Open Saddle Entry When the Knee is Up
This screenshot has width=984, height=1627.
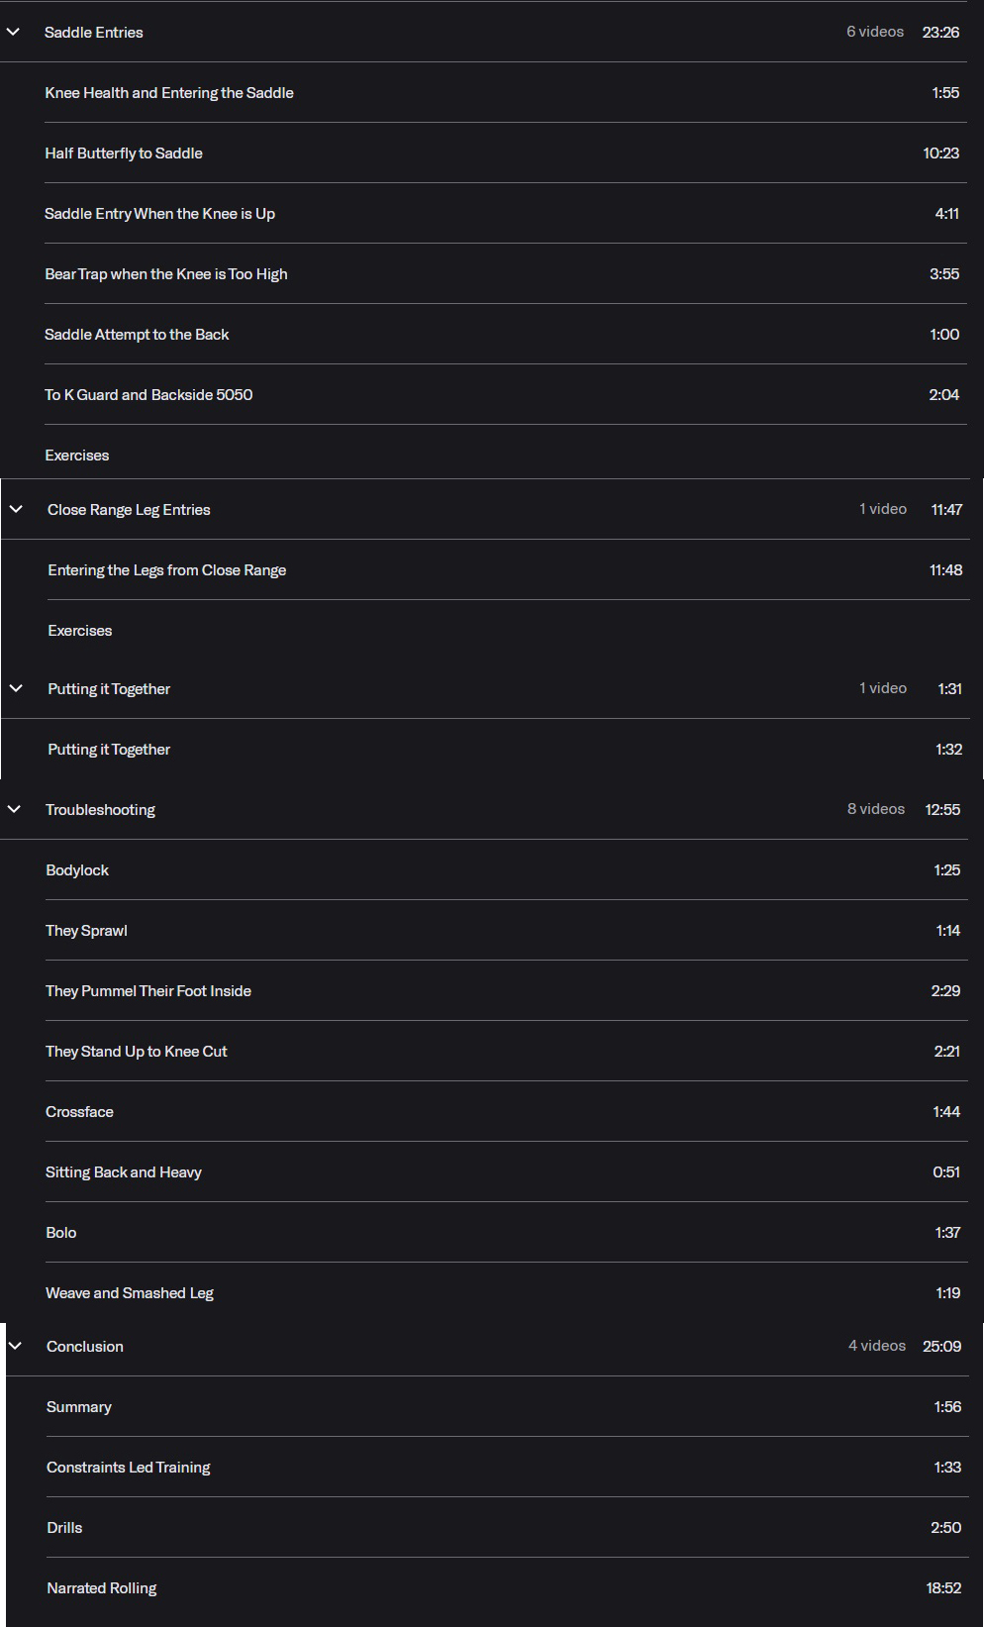pyautogui.click(x=506, y=213)
